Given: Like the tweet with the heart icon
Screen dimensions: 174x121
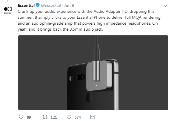Looking at the screenshot, I should (69, 117).
